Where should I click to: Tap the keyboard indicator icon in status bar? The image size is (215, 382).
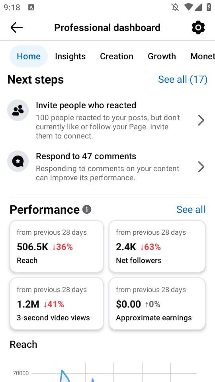(x=31, y=8)
